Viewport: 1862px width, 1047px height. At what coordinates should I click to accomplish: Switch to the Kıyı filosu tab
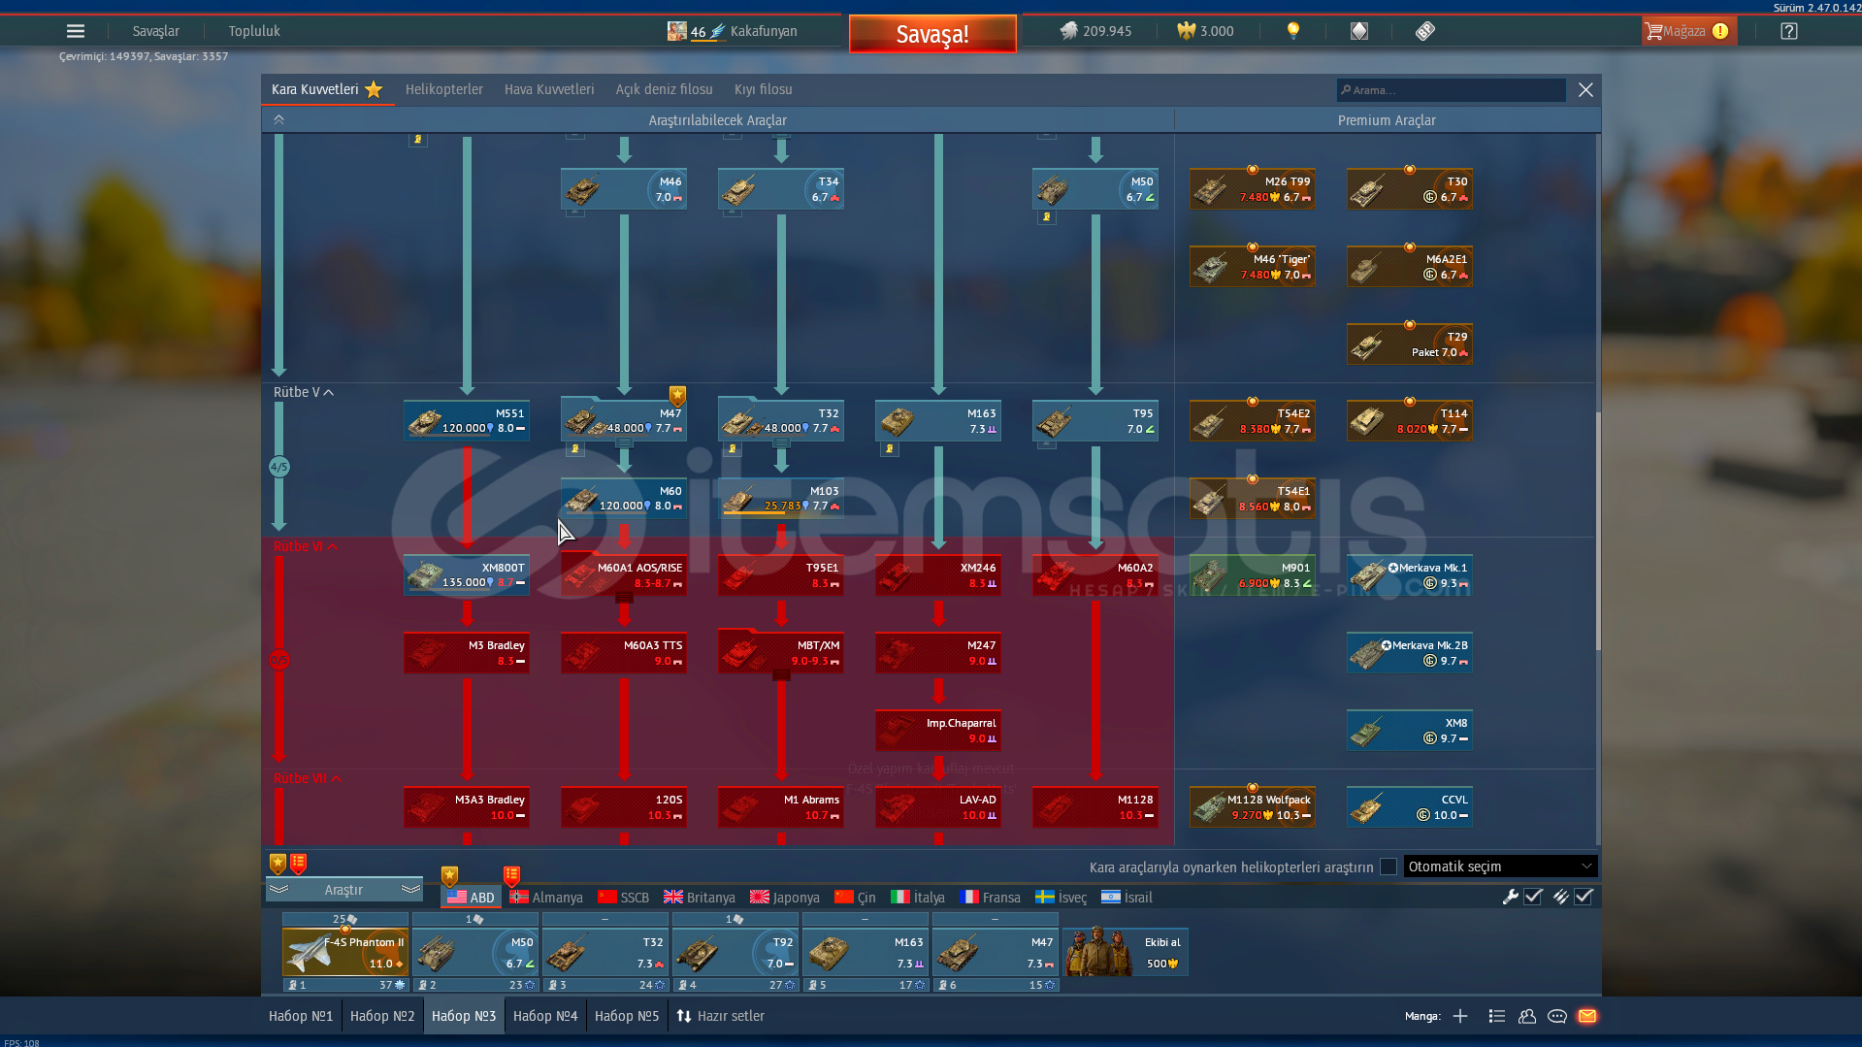pos(763,89)
